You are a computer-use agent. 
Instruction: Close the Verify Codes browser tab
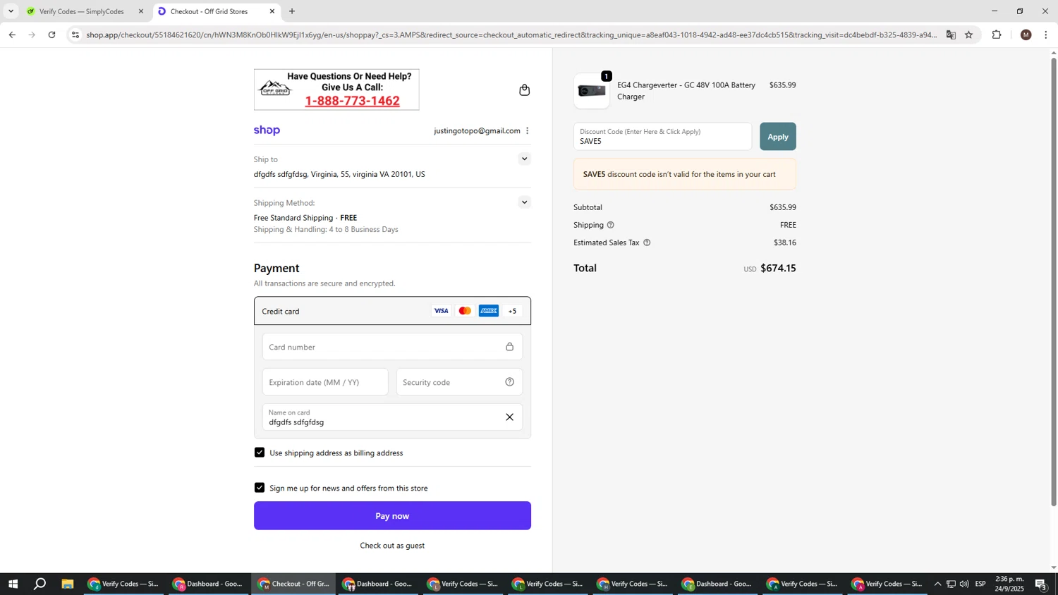140,11
